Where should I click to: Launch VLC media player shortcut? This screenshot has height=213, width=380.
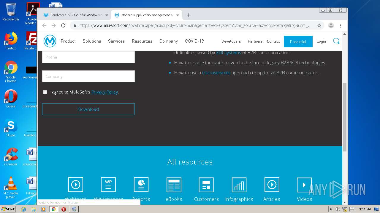(11, 188)
